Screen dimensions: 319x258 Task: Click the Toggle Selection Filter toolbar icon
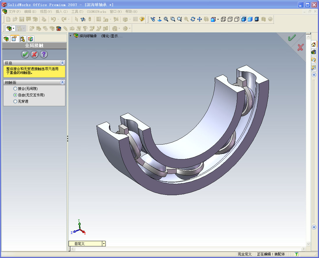tap(83, 19)
